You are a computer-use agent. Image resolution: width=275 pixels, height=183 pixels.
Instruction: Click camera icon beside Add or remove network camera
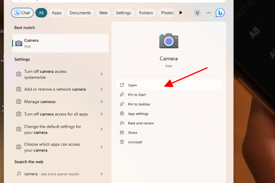[x=19, y=89]
